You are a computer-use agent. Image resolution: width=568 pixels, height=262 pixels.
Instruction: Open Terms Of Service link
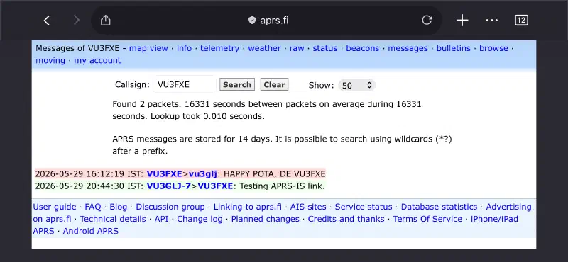(x=427, y=219)
